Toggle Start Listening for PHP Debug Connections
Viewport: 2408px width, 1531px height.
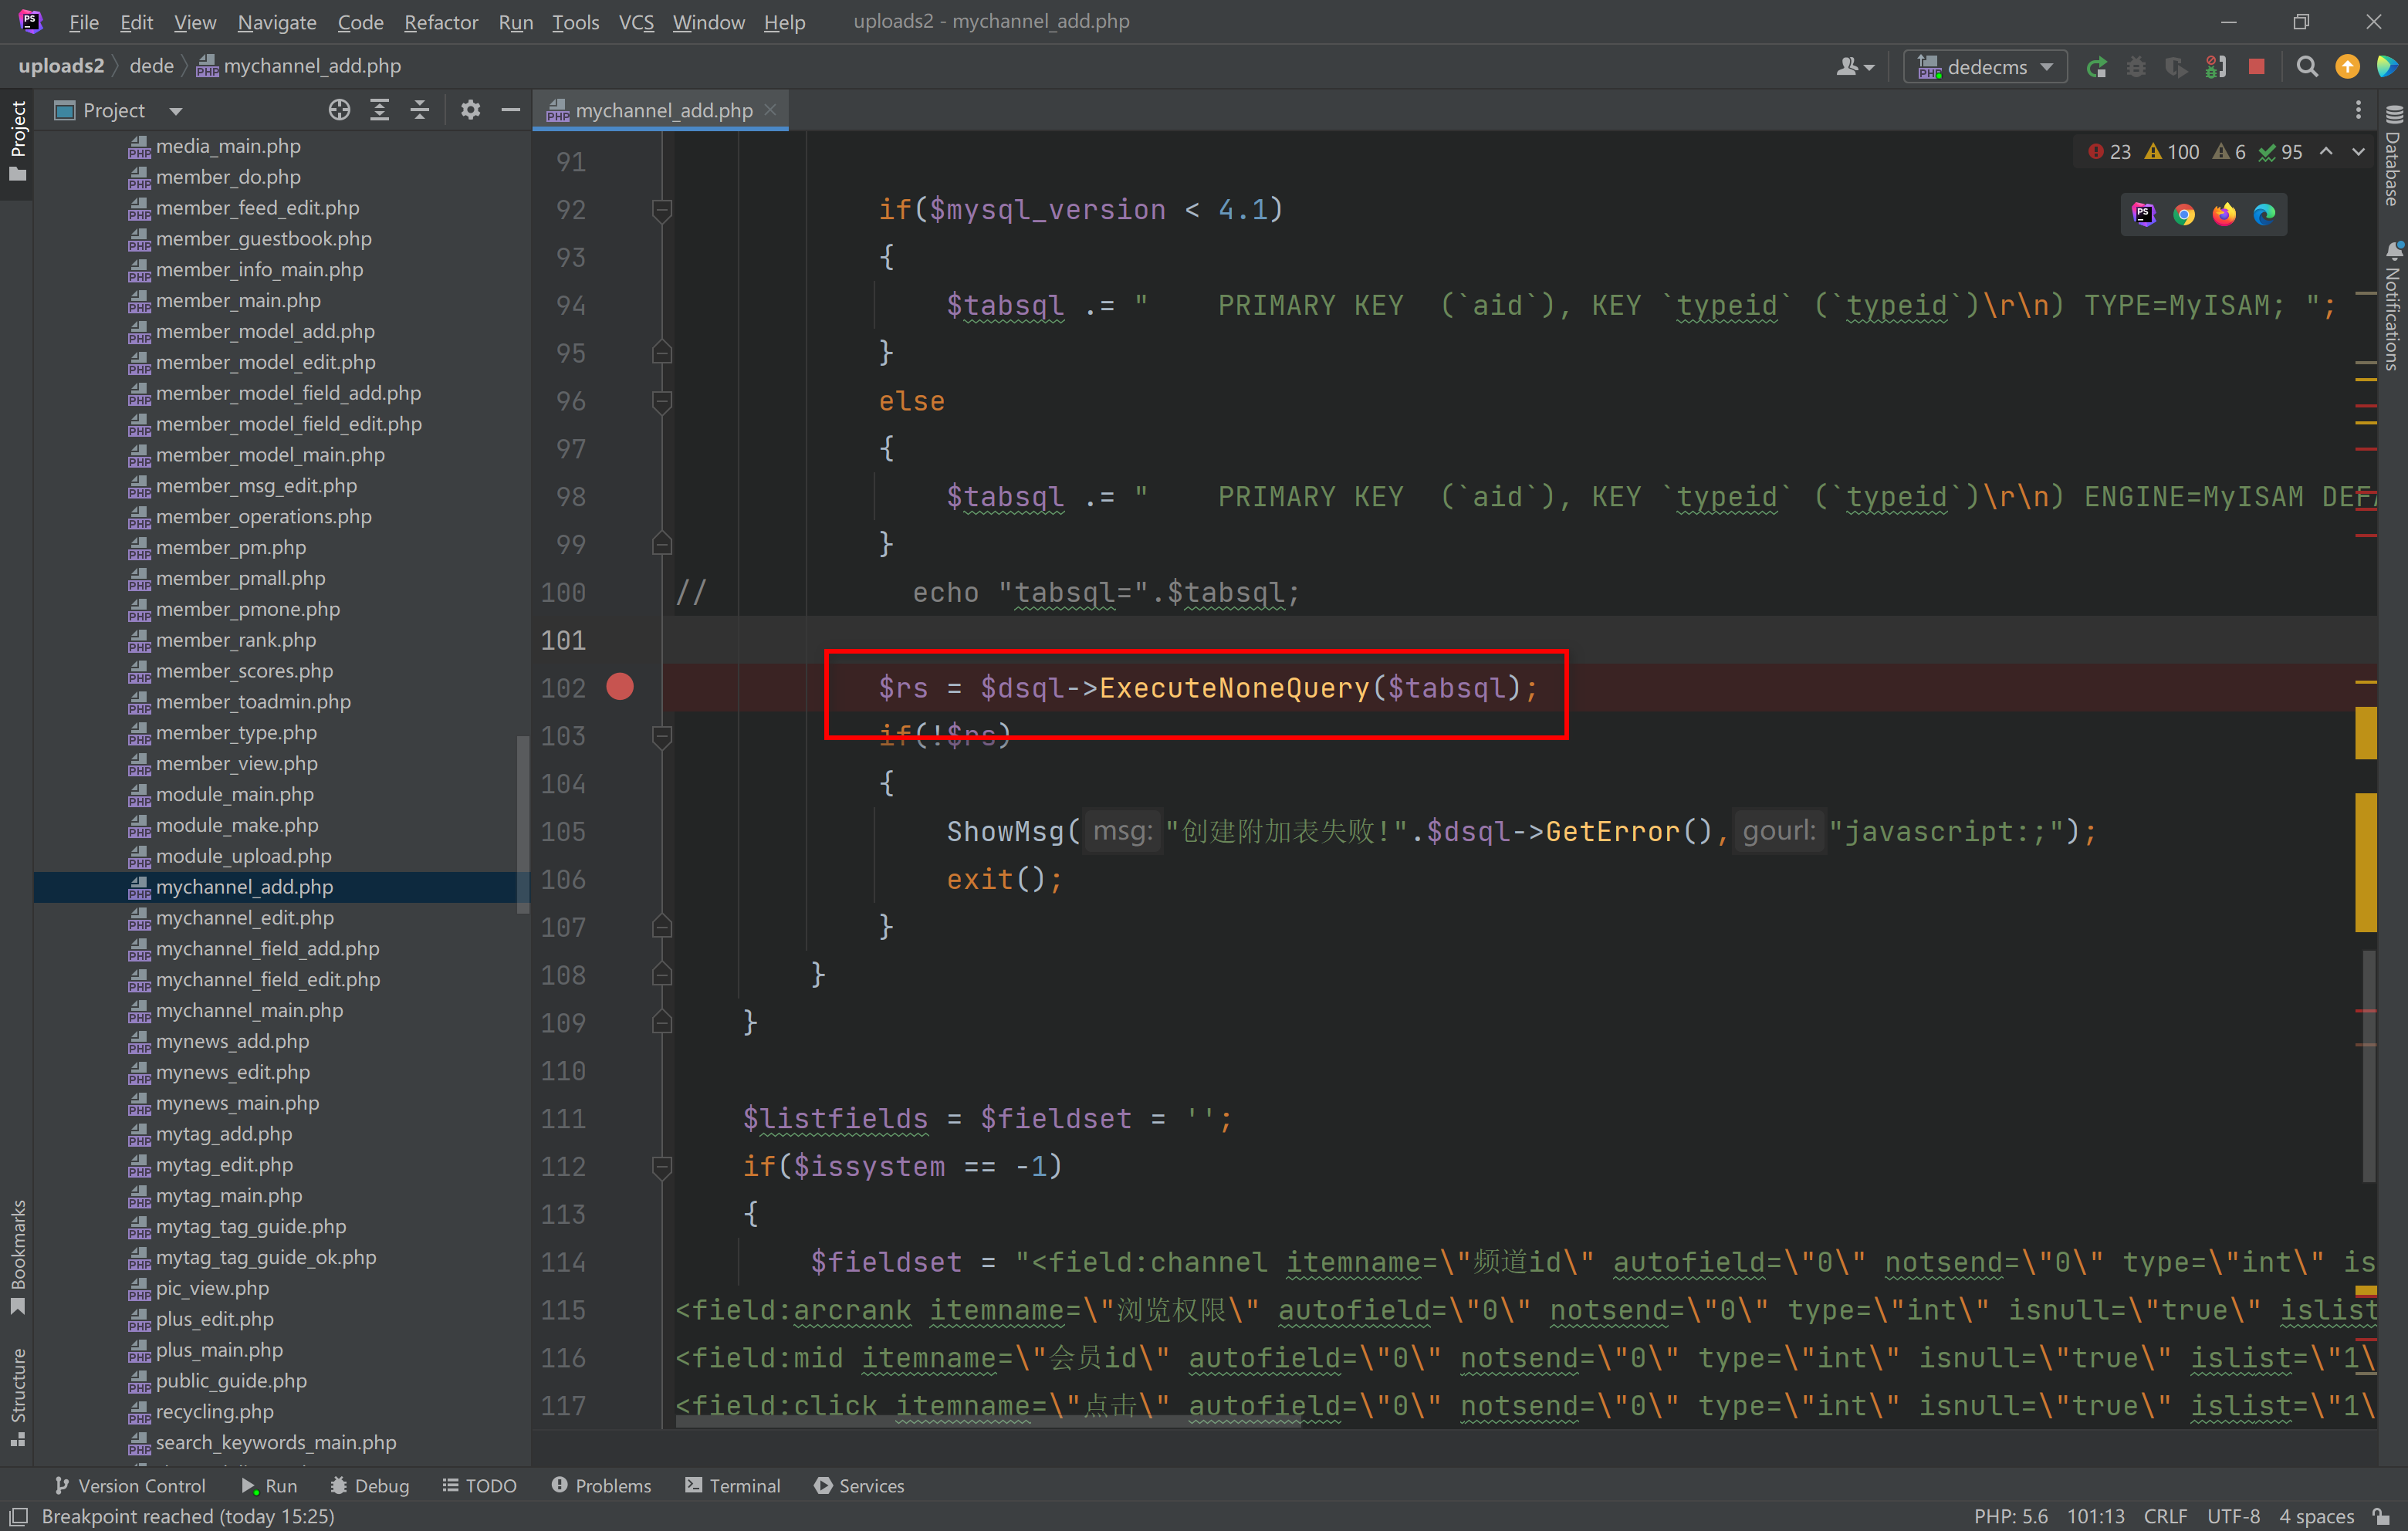[x=2216, y=67]
